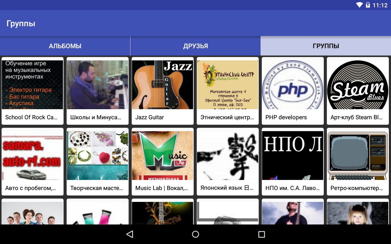
Task: Open the Steam Blues vinyl logo
Action: pyautogui.click(x=358, y=85)
